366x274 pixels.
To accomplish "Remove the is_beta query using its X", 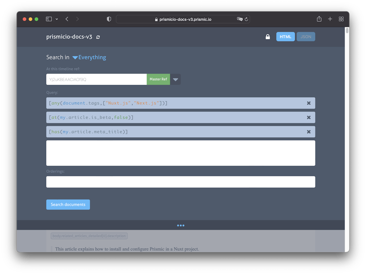I will pos(309,117).
